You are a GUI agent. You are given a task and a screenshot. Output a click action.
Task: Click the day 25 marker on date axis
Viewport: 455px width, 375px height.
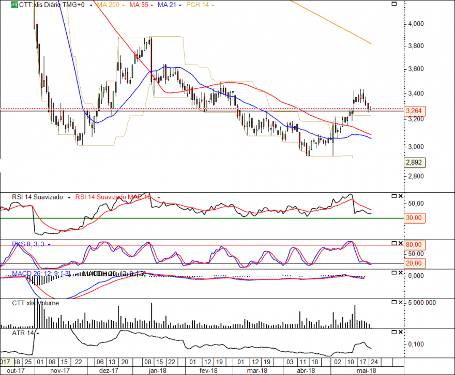pyautogui.click(x=28, y=362)
